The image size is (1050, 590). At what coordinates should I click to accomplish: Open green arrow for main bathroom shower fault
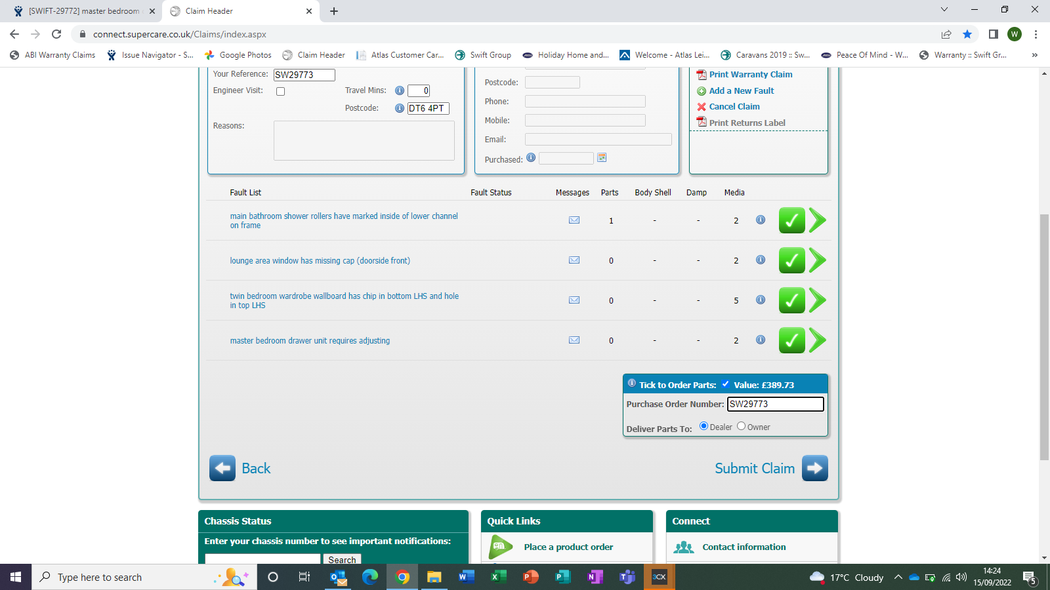click(817, 220)
